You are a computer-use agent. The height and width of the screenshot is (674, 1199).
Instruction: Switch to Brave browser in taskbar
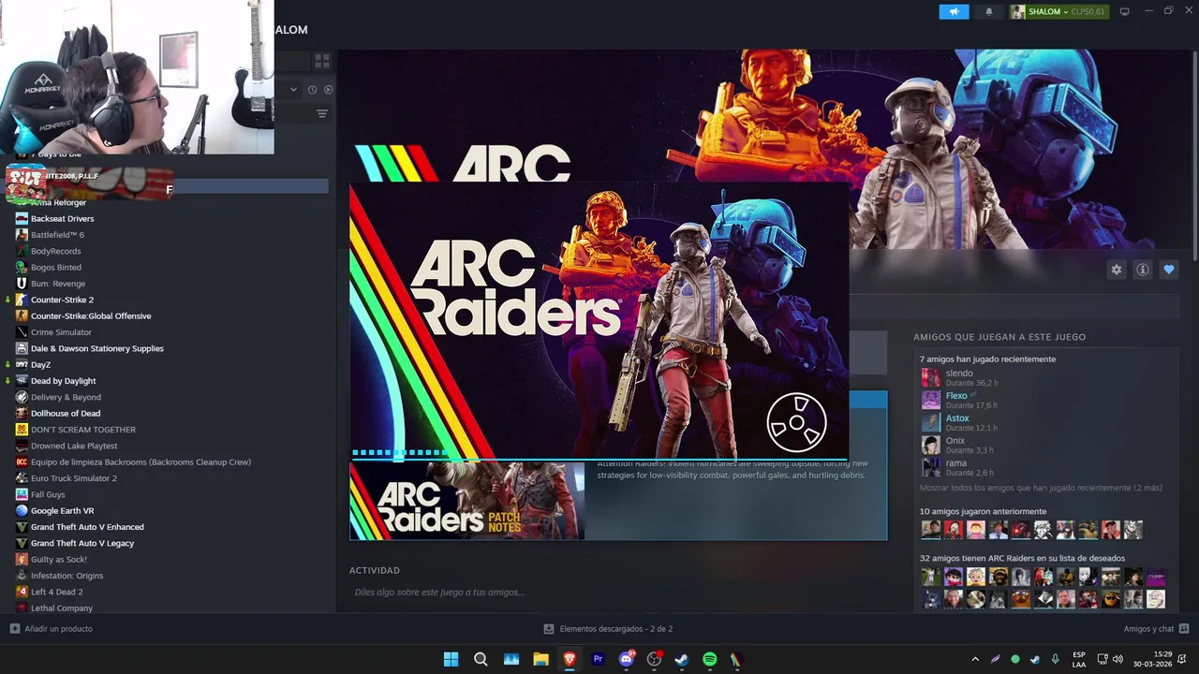pos(570,659)
